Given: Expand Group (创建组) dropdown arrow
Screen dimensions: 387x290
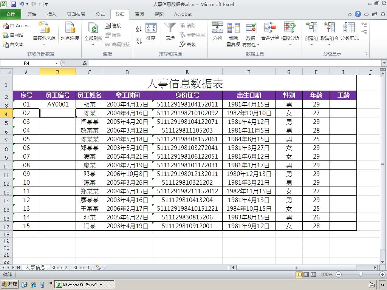Looking at the screenshot, I should (311, 45).
